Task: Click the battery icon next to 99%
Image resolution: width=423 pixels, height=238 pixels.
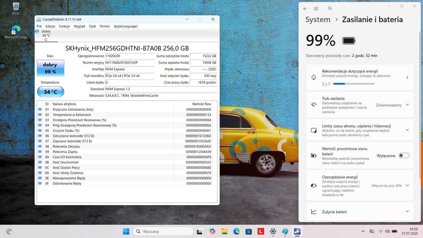Action: (349, 41)
